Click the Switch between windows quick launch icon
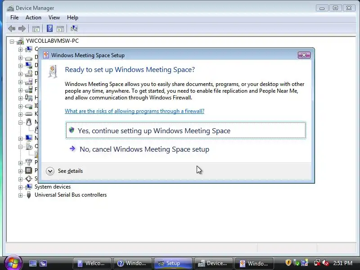The width and height of the screenshot is (360, 270). click(43, 263)
